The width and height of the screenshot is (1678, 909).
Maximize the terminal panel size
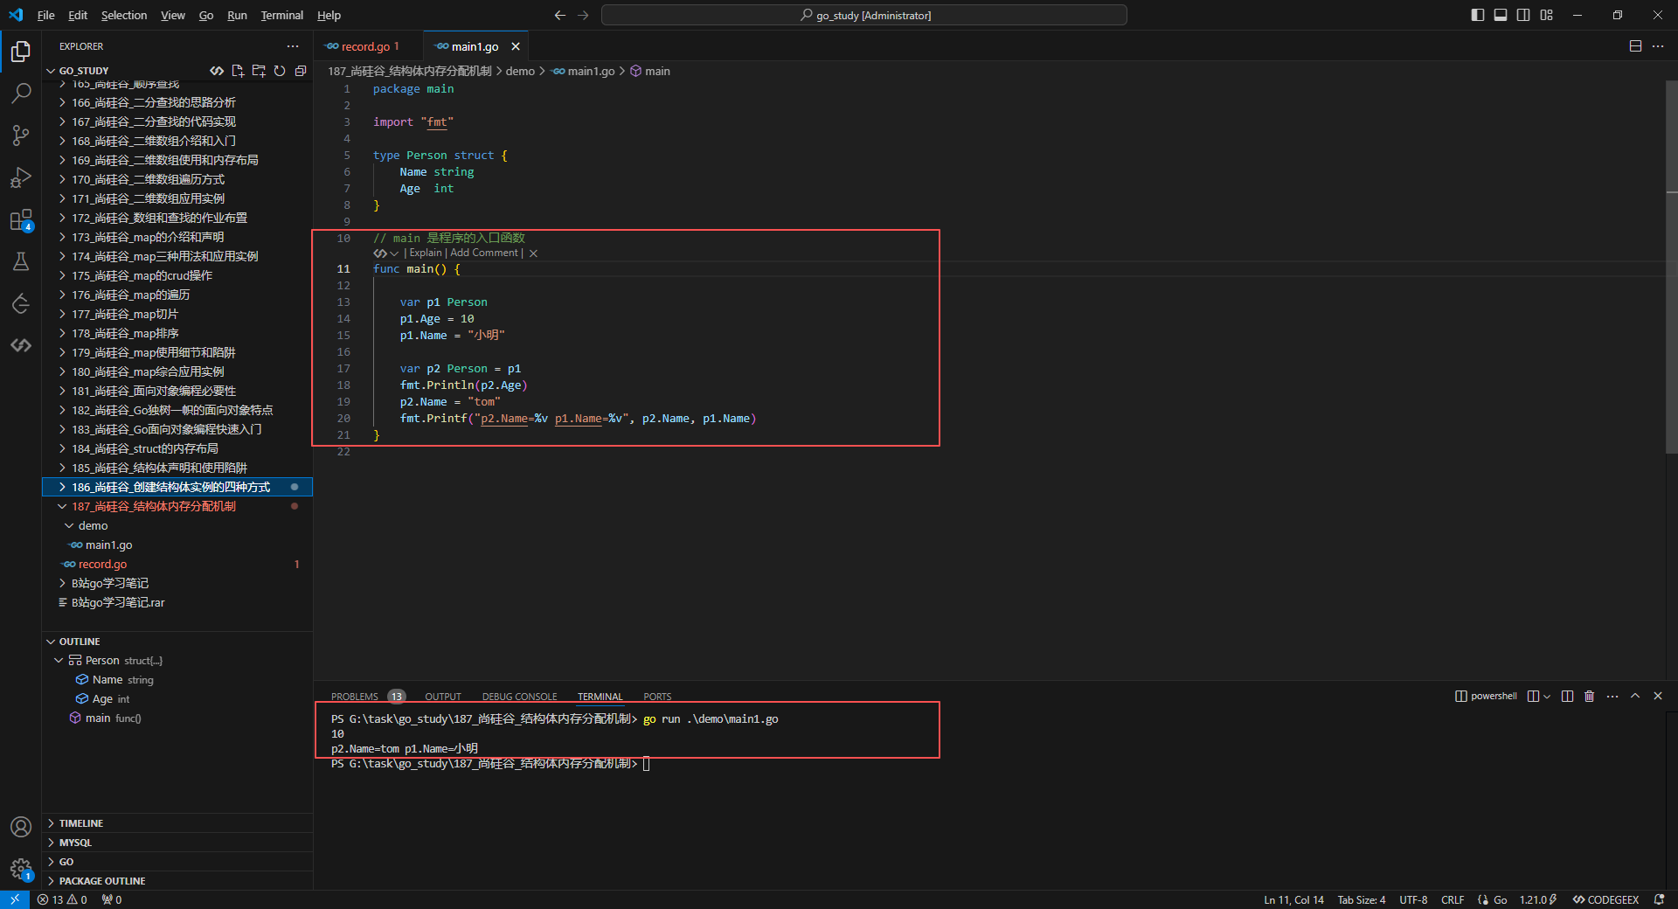point(1635,697)
